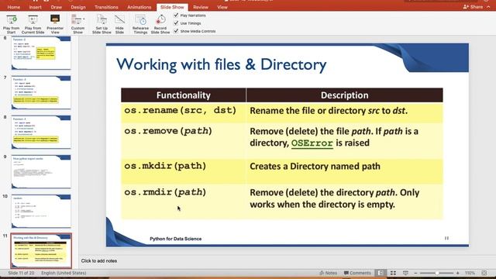Viewport: 496px width, 279px height.
Task: Select slide 10 thumbnail
Action: (41, 211)
